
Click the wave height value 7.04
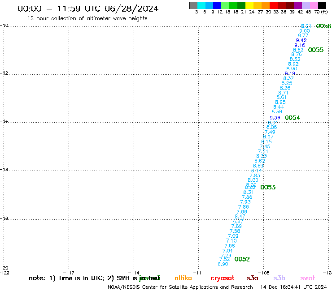[x=227, y=251]
